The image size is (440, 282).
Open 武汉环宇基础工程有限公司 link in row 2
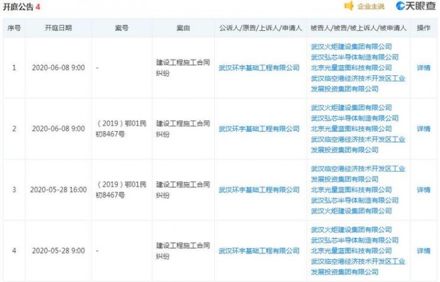click(x=259, y=129)
